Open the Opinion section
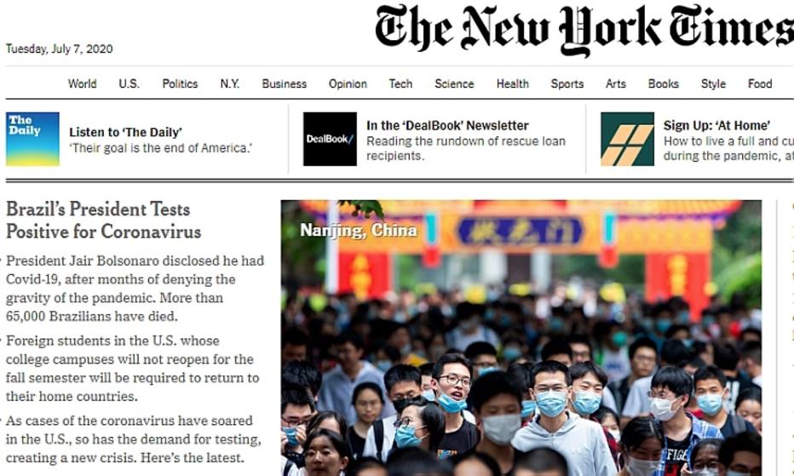The image size is (794, 476). click(x=348, y=83)
